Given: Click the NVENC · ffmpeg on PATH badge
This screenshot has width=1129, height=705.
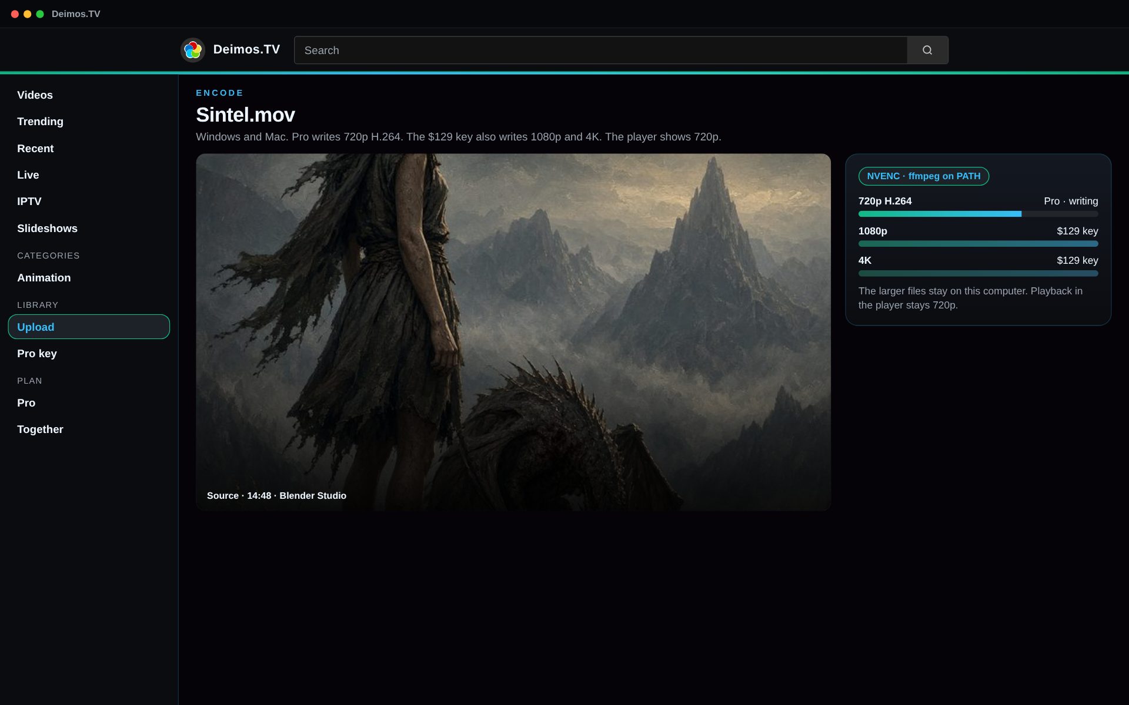Looking at the screenshot, I should [x=924, y=176].
